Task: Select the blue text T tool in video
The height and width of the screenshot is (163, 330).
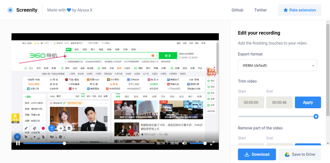Action: pos(52,128)
